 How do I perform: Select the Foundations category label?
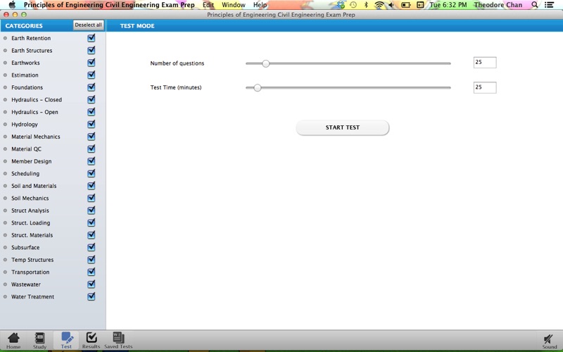point(27,87)
